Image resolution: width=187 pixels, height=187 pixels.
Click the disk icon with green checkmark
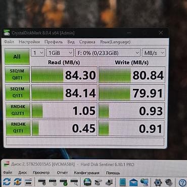[63, 182]
